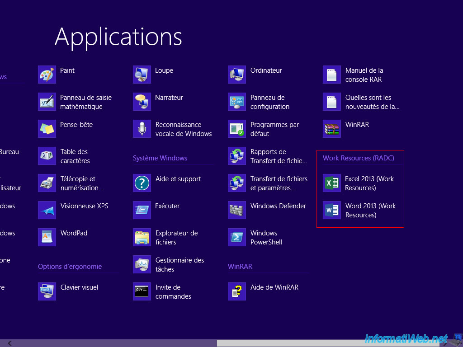This screenshot has width=463, height=347.
Task: Open Invite de commandes icon
Action: (142, 291)
